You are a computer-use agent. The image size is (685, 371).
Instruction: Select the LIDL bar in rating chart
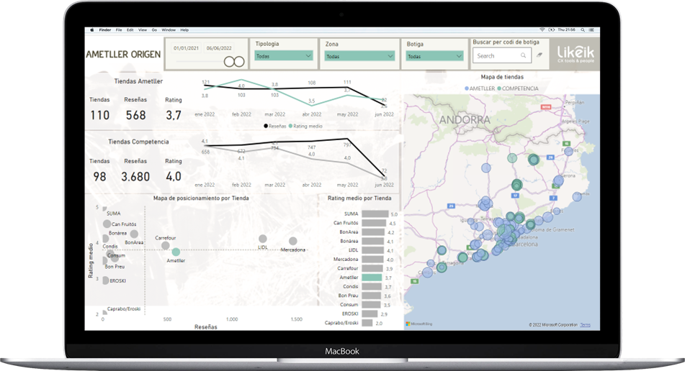[x=373, y=250]
